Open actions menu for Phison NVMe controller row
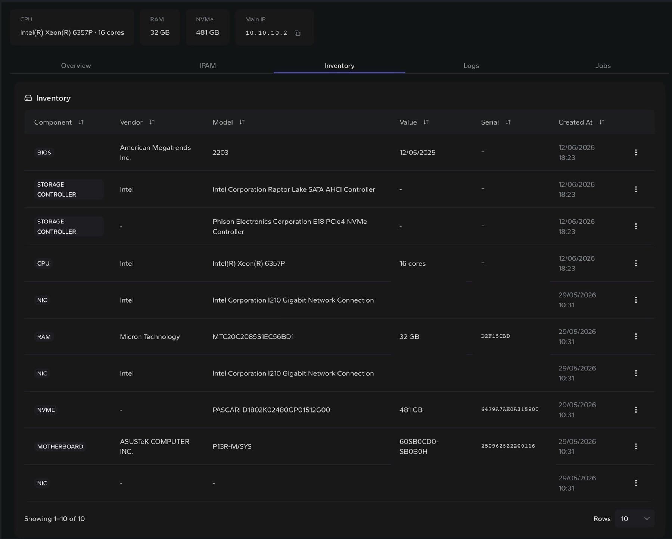The width and height of the screenshot is (672, 539). pyautogui.click(x=636, y=226)
